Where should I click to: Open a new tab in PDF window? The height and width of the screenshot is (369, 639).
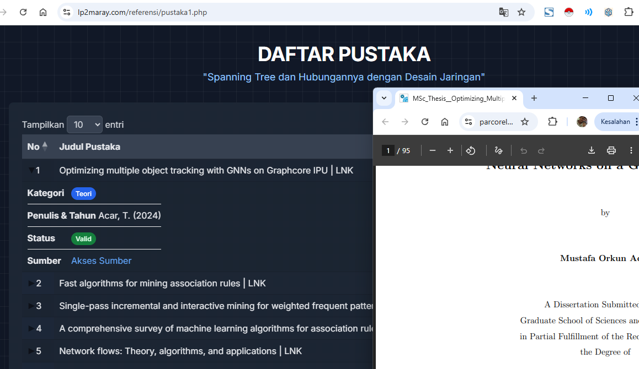(534, 98)
